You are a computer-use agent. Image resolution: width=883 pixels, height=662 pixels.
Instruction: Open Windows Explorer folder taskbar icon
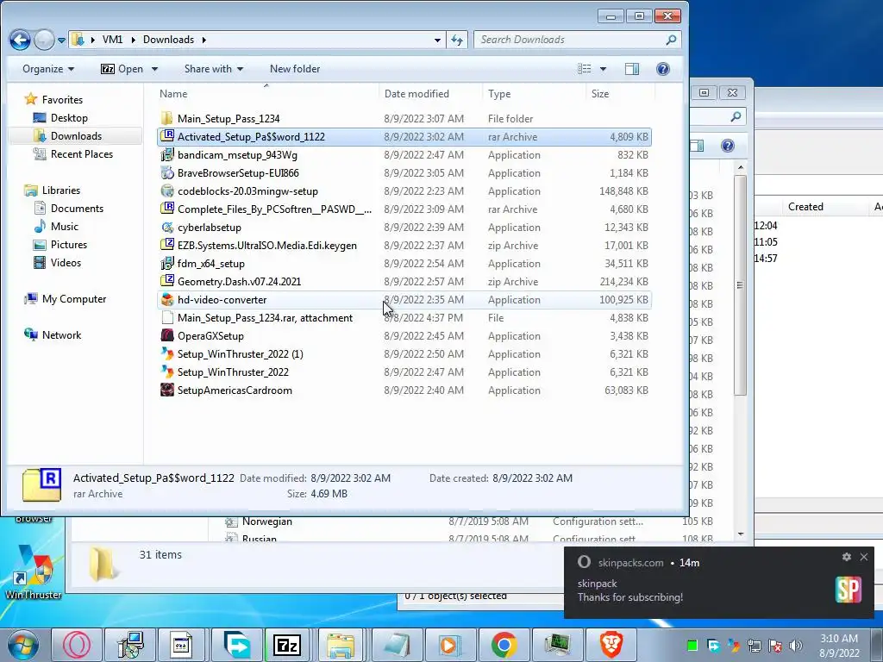click(x=341, y=645)
